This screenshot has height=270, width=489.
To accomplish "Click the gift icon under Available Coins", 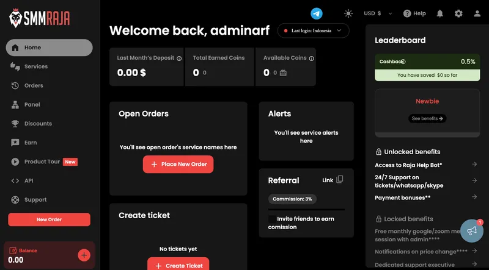I will (x=283, y=73).
